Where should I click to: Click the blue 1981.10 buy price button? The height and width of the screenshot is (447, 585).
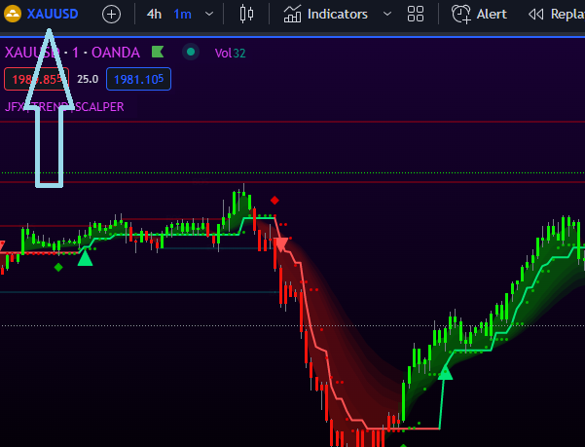click(138, 79)
